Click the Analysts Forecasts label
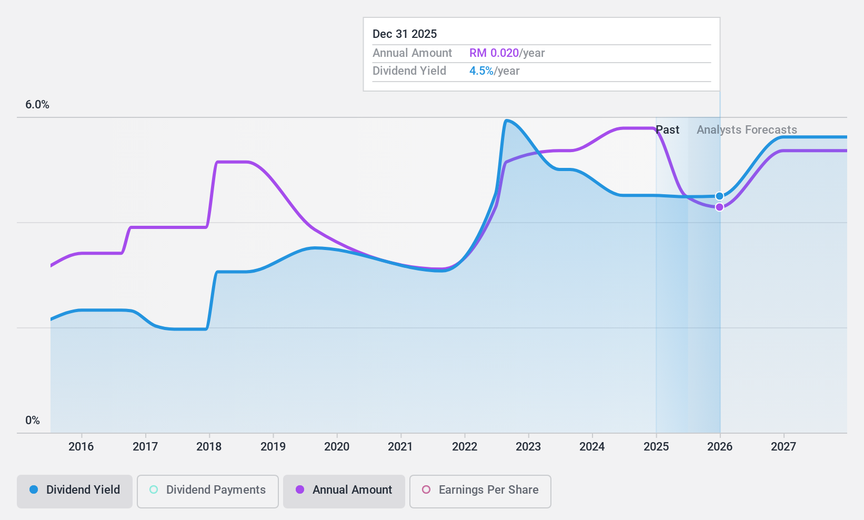 coord(747,130)
